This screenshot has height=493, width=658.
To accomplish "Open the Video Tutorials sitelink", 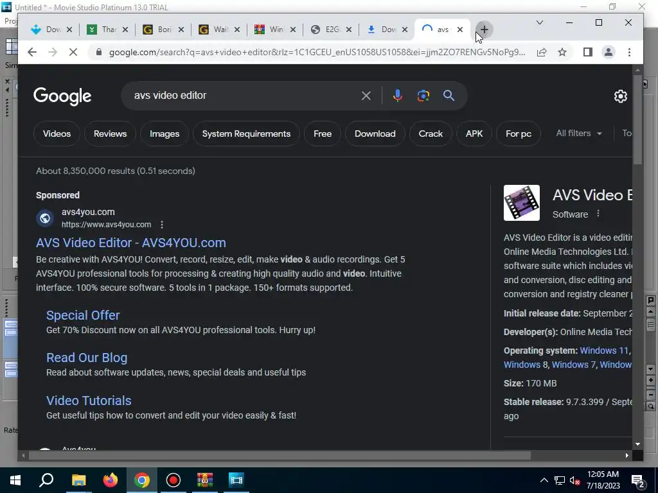I will click(x=89, y=401).
